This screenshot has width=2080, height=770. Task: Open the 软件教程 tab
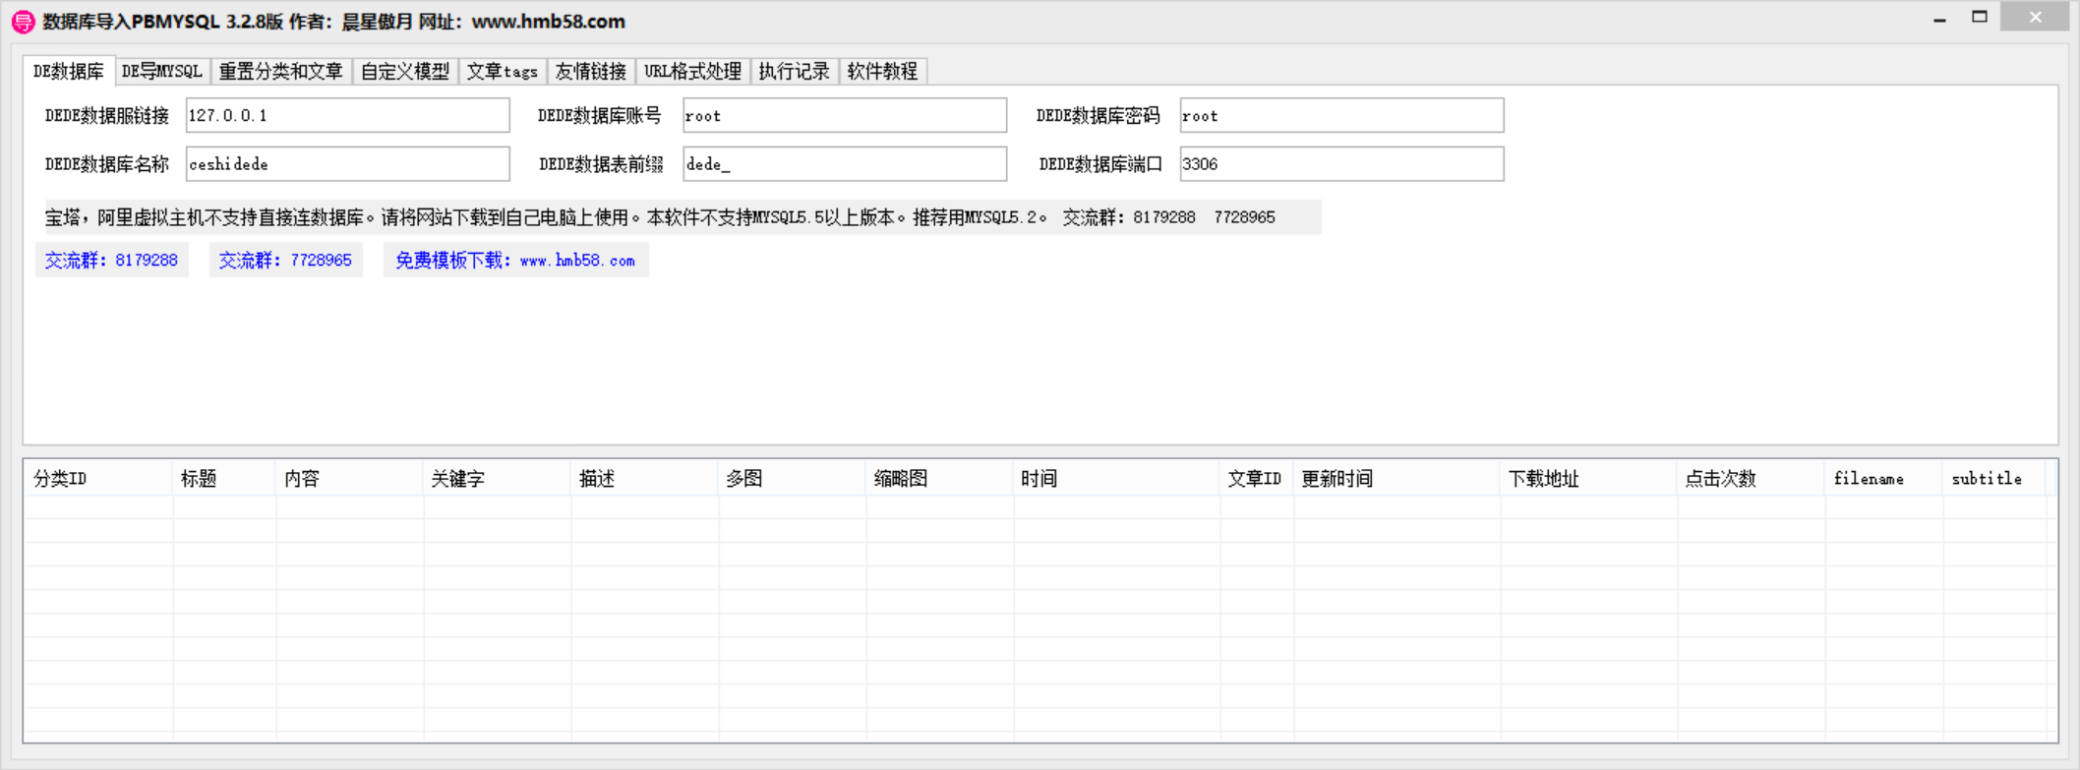tap(883, 71)
